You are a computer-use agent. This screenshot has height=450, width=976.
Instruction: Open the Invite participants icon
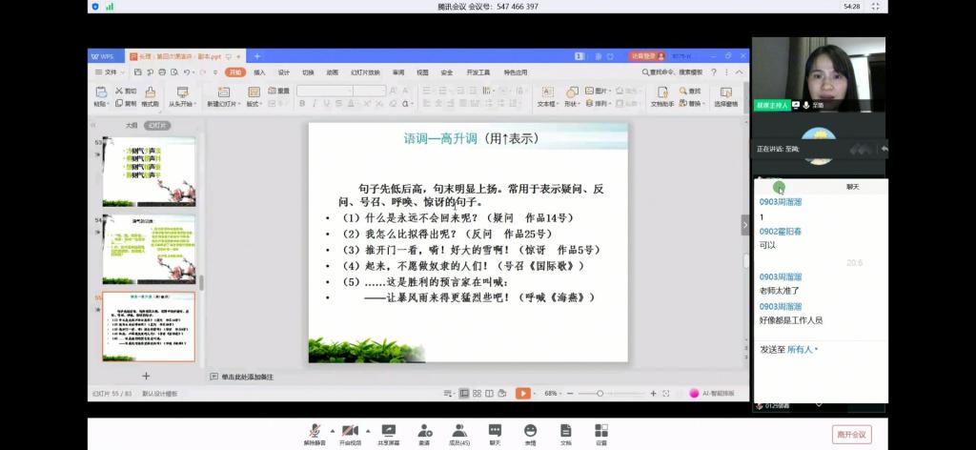424,431
